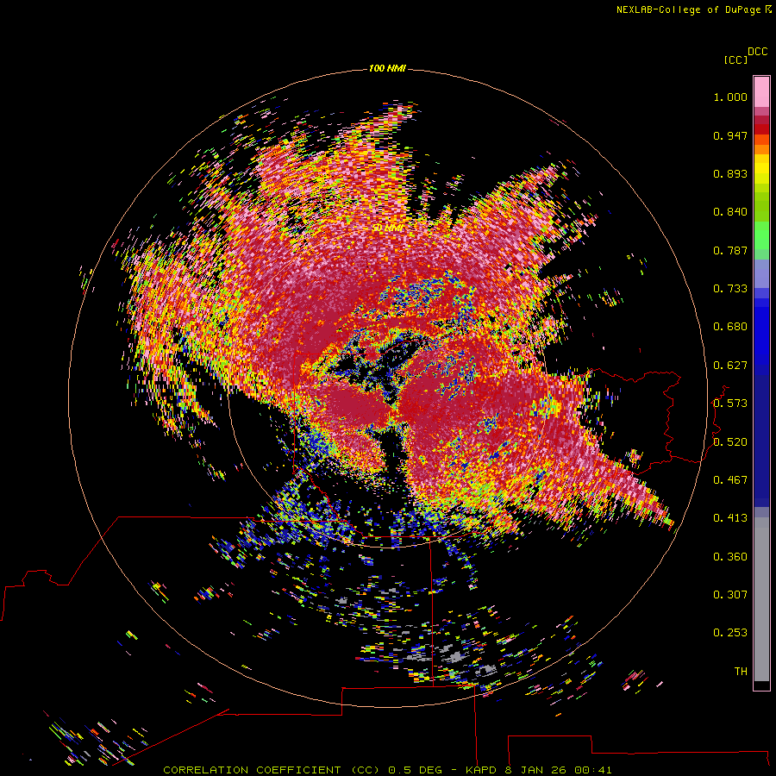
Task: Click the 0.733 scale value
Action: point(730,289)
